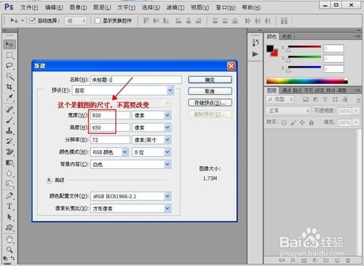364x266 pixels.
Task: Switch to the 色板 tab
Action: [287, 36]
